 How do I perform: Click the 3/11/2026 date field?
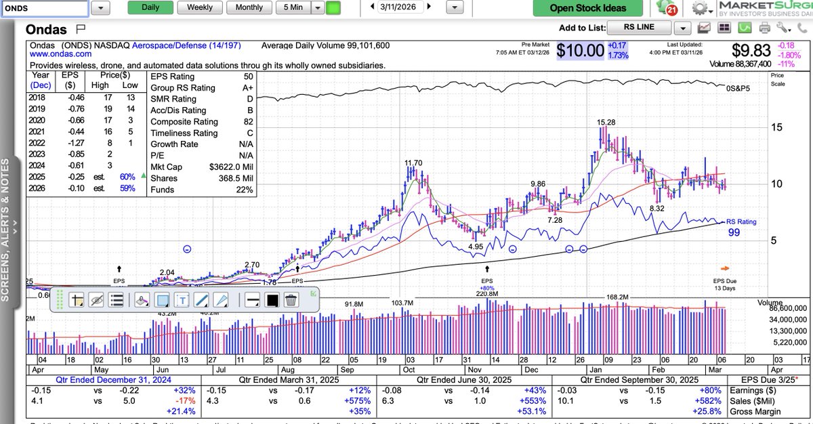click(x=402, y=7)
